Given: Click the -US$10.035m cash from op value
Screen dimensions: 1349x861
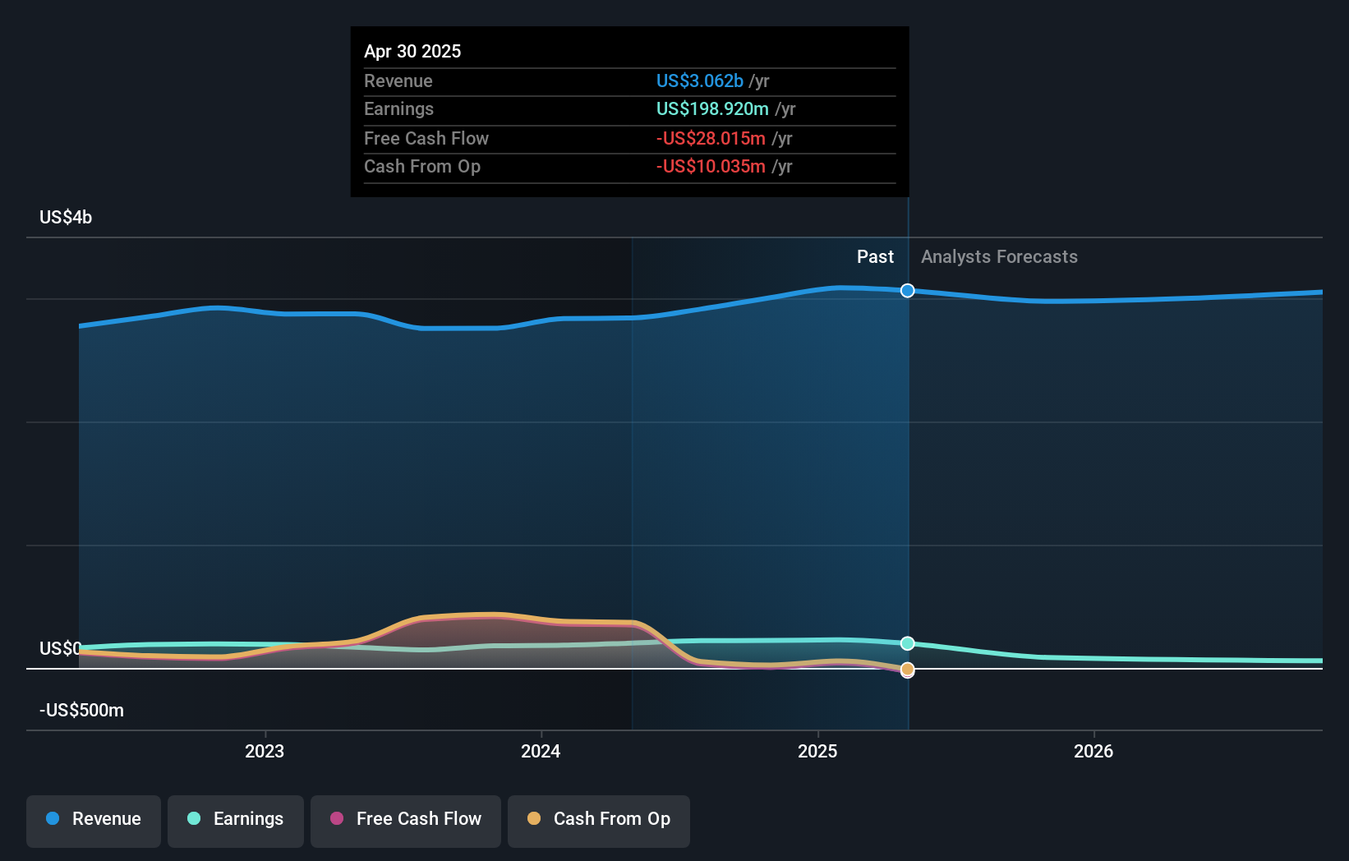Looking at the screenshot, I should (x=711, y=166).
